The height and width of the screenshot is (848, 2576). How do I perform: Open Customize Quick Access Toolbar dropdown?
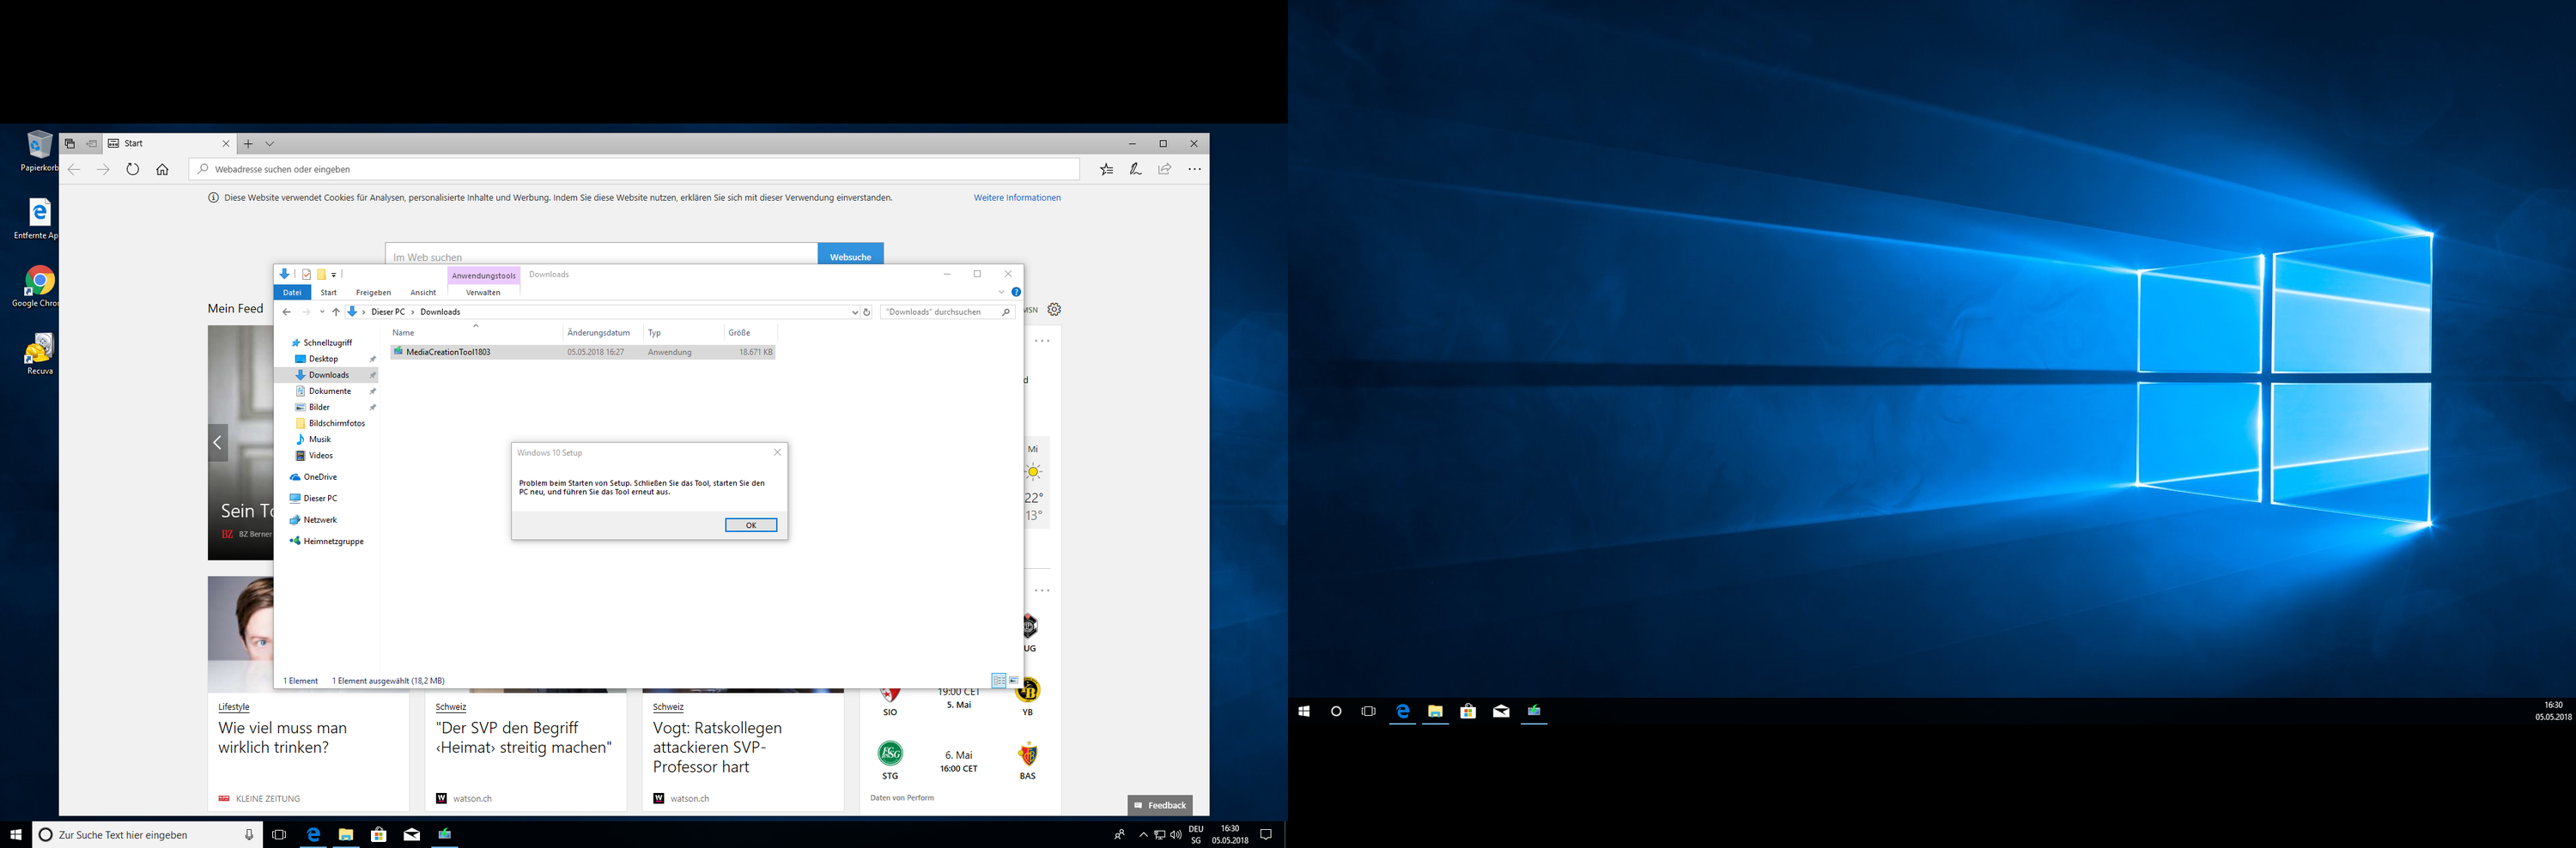[334, 274]
